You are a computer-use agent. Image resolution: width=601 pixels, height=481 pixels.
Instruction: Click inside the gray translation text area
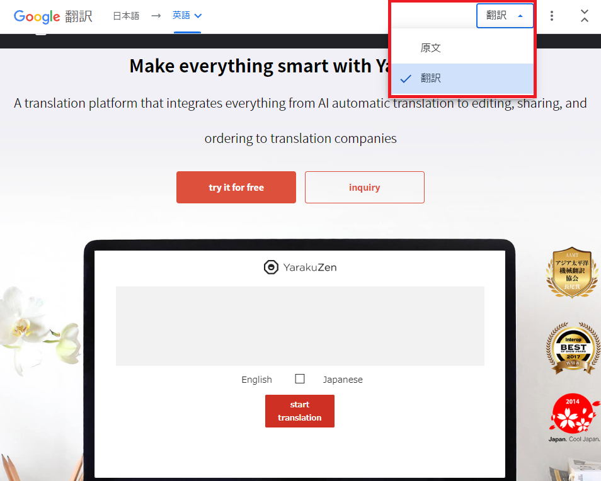300,326
